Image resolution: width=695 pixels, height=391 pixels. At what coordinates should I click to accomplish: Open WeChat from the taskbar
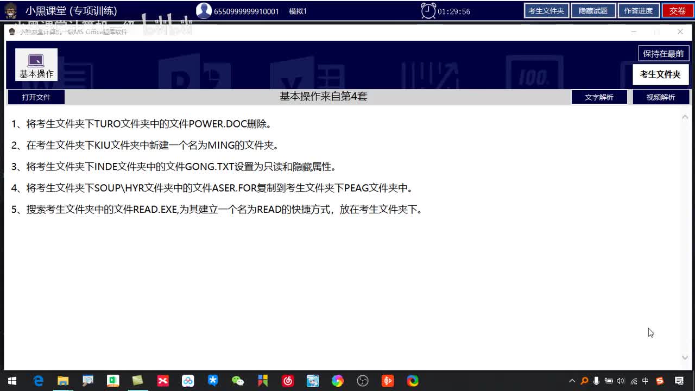pyautogui.click(x=238, y=381)
